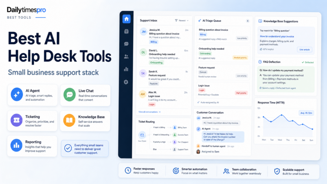Click the thumbs-up 87% helpful icon

(x=261, y=49)
